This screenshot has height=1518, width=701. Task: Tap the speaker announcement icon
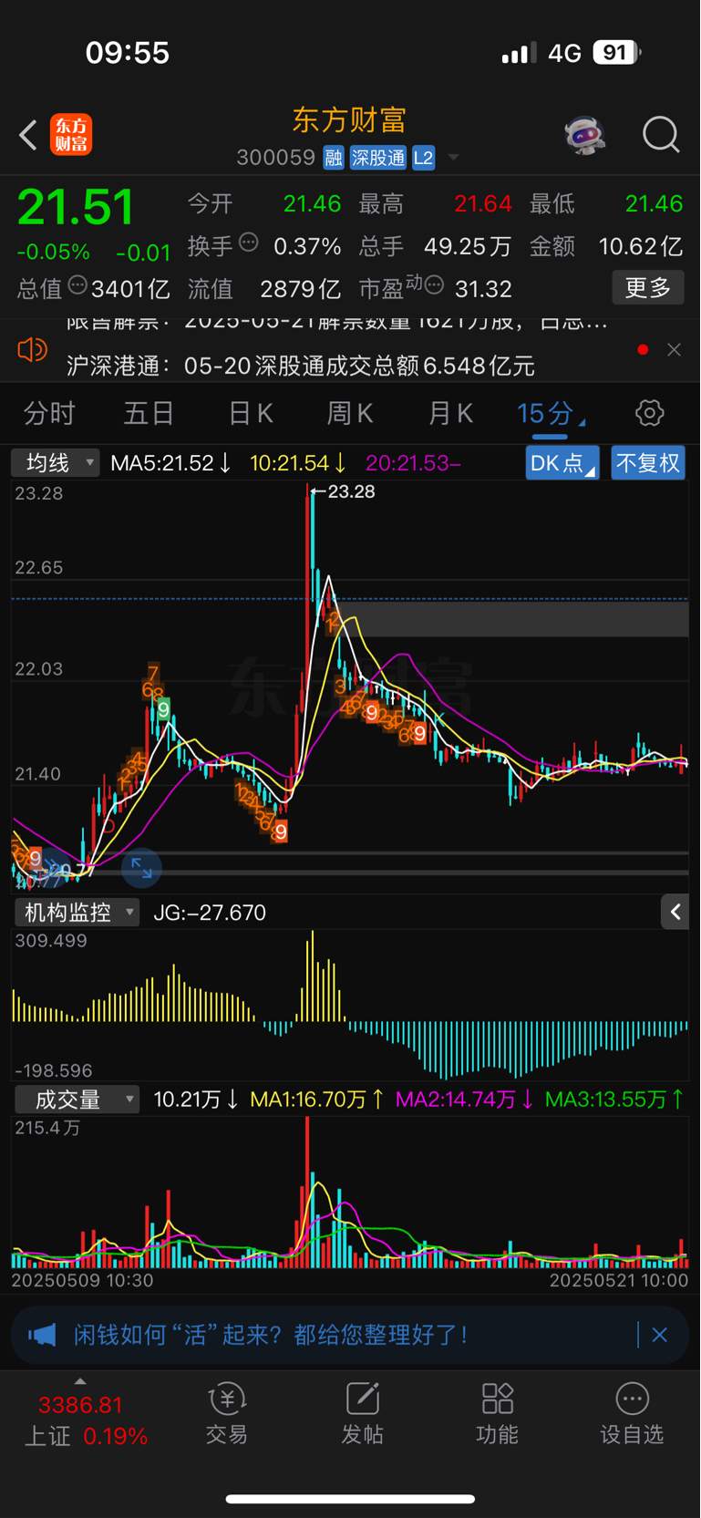pos(33,350)
